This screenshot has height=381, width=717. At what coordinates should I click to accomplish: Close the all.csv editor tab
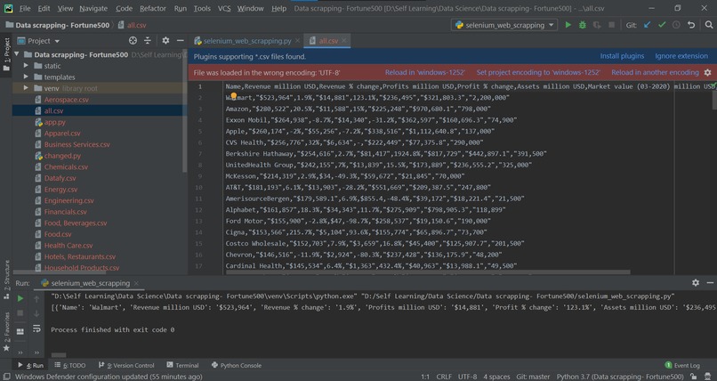coord(344,41)
